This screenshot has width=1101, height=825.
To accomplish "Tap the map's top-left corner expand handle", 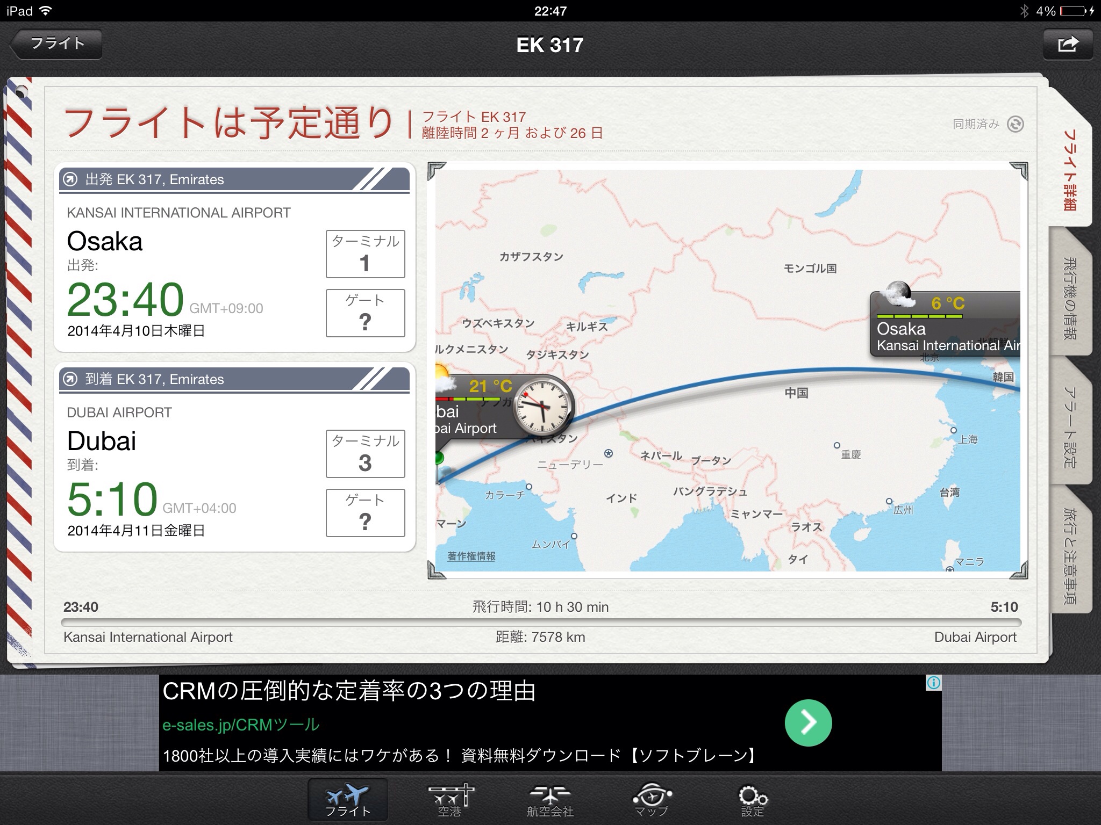I will pos(437,172).
